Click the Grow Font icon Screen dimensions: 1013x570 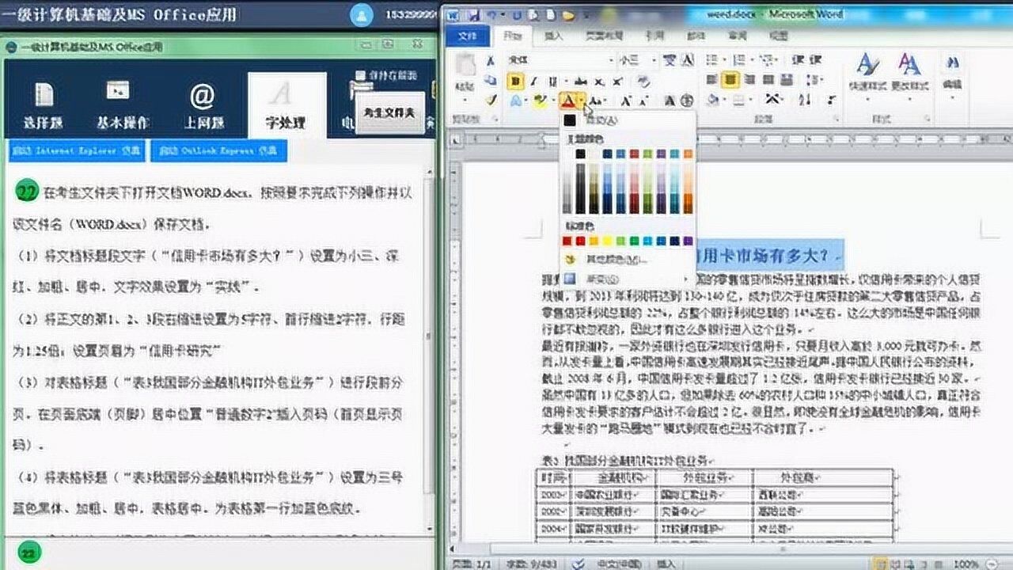tap(625, 100)
